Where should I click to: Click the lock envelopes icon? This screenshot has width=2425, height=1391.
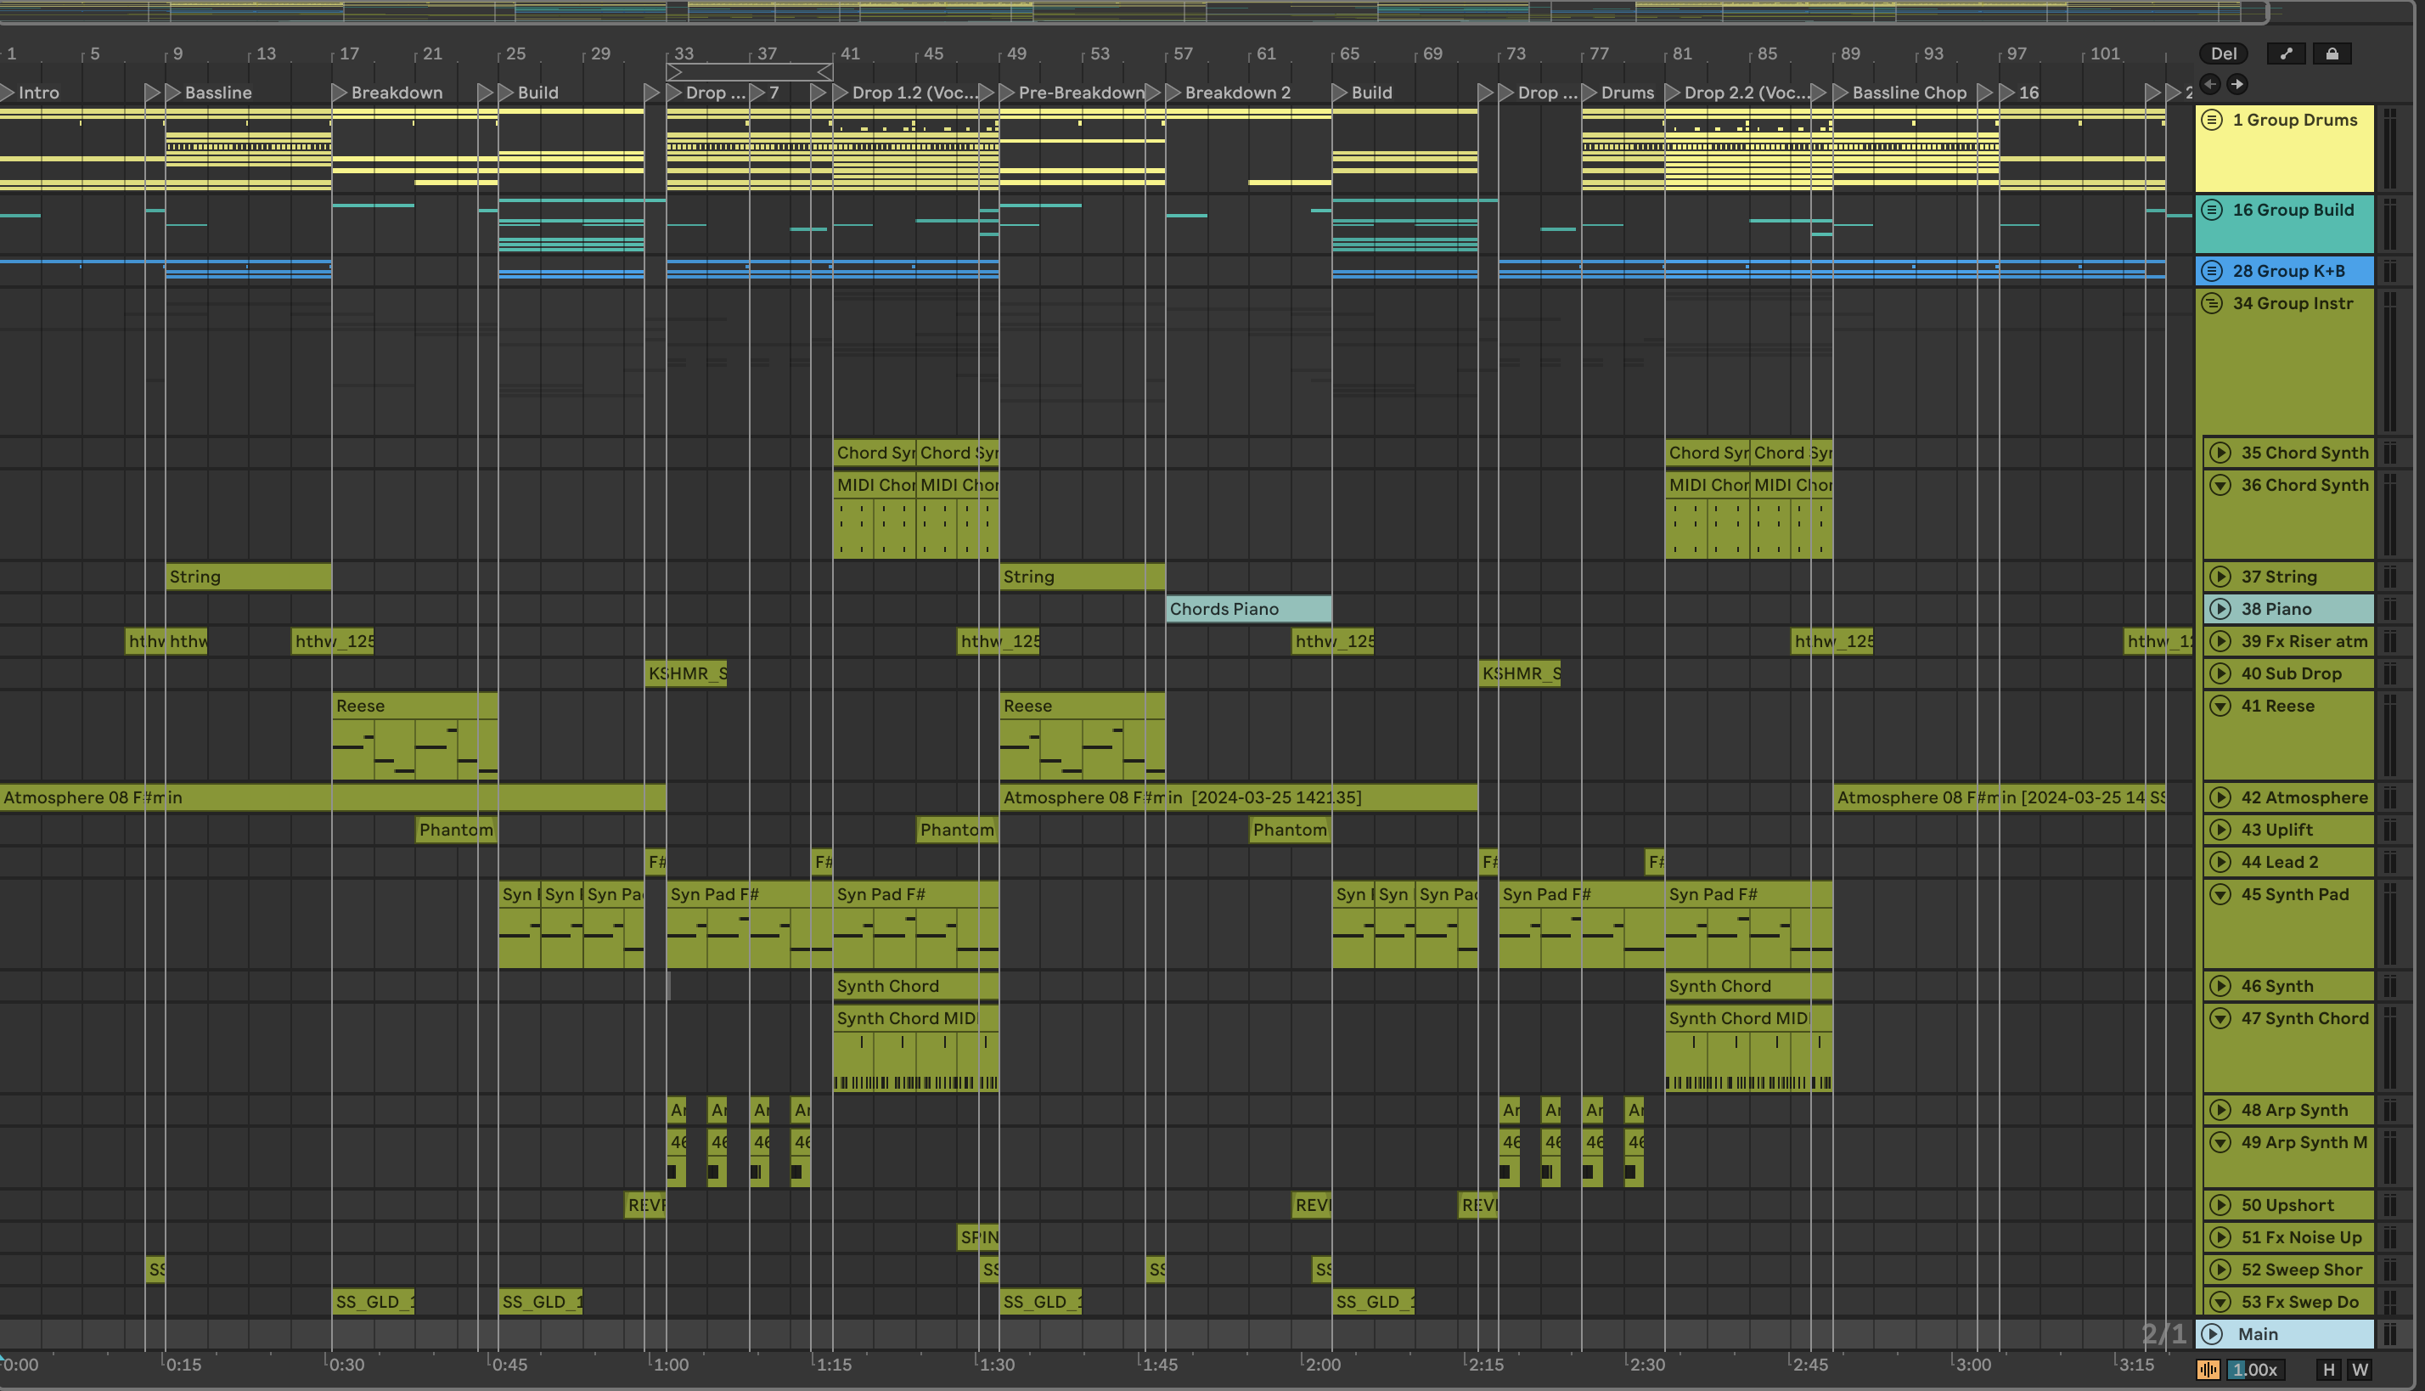2332,53
